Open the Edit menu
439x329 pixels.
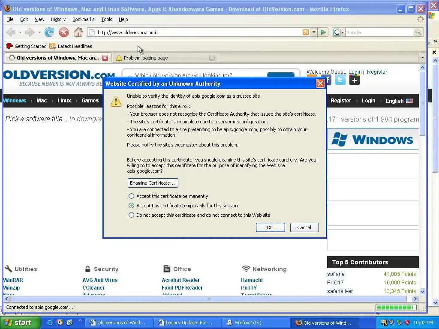[x=24, y=19]
